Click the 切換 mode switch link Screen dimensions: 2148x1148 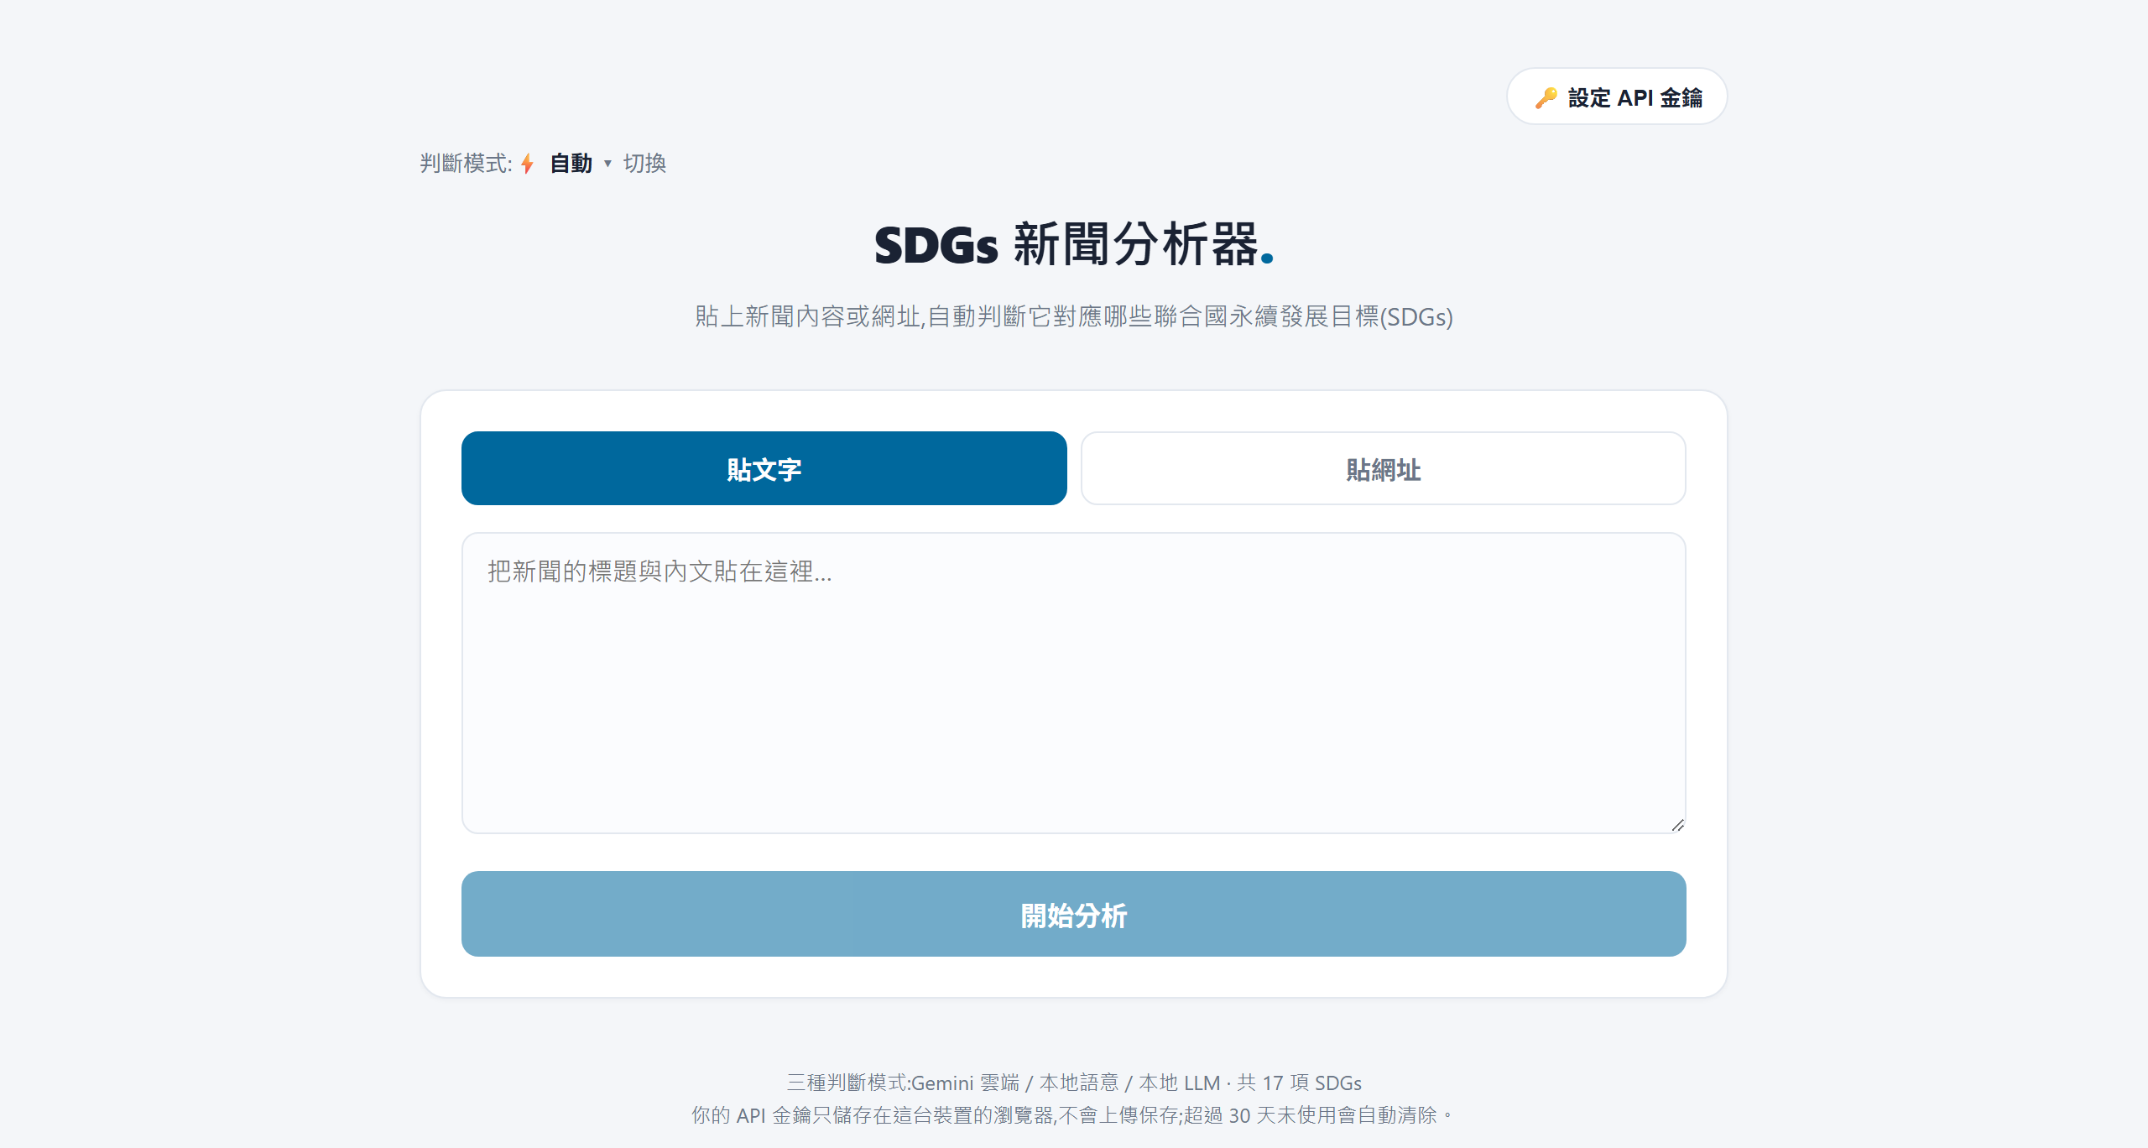(x=644, y=163)
